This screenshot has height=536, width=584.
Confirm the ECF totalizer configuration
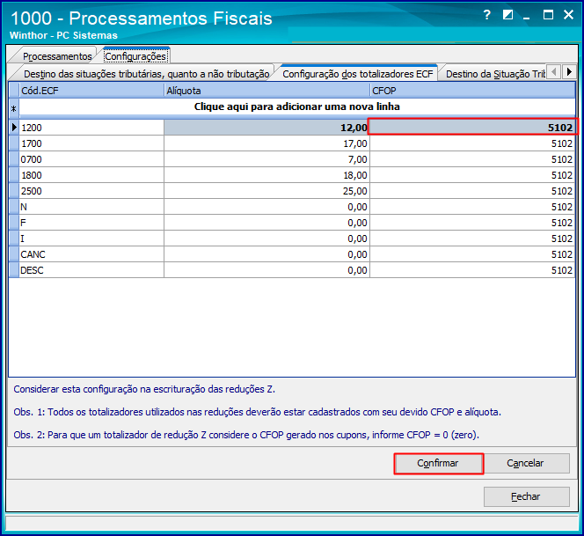(438, 463)
